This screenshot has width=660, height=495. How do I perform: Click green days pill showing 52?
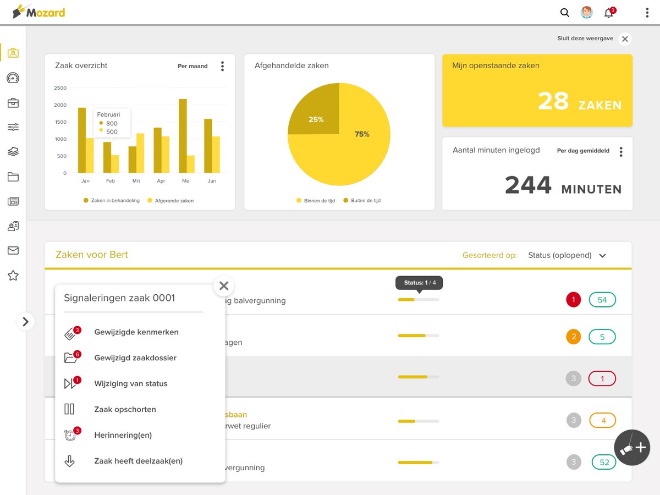604,463
